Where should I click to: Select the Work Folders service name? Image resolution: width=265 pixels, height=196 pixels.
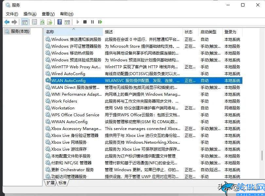click(x=64, y=101)
